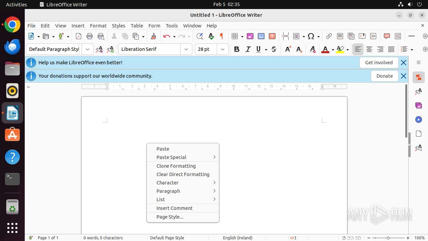Run the Spelling check icon
Screen dimensions: 428x241
(x=211, y=36)
